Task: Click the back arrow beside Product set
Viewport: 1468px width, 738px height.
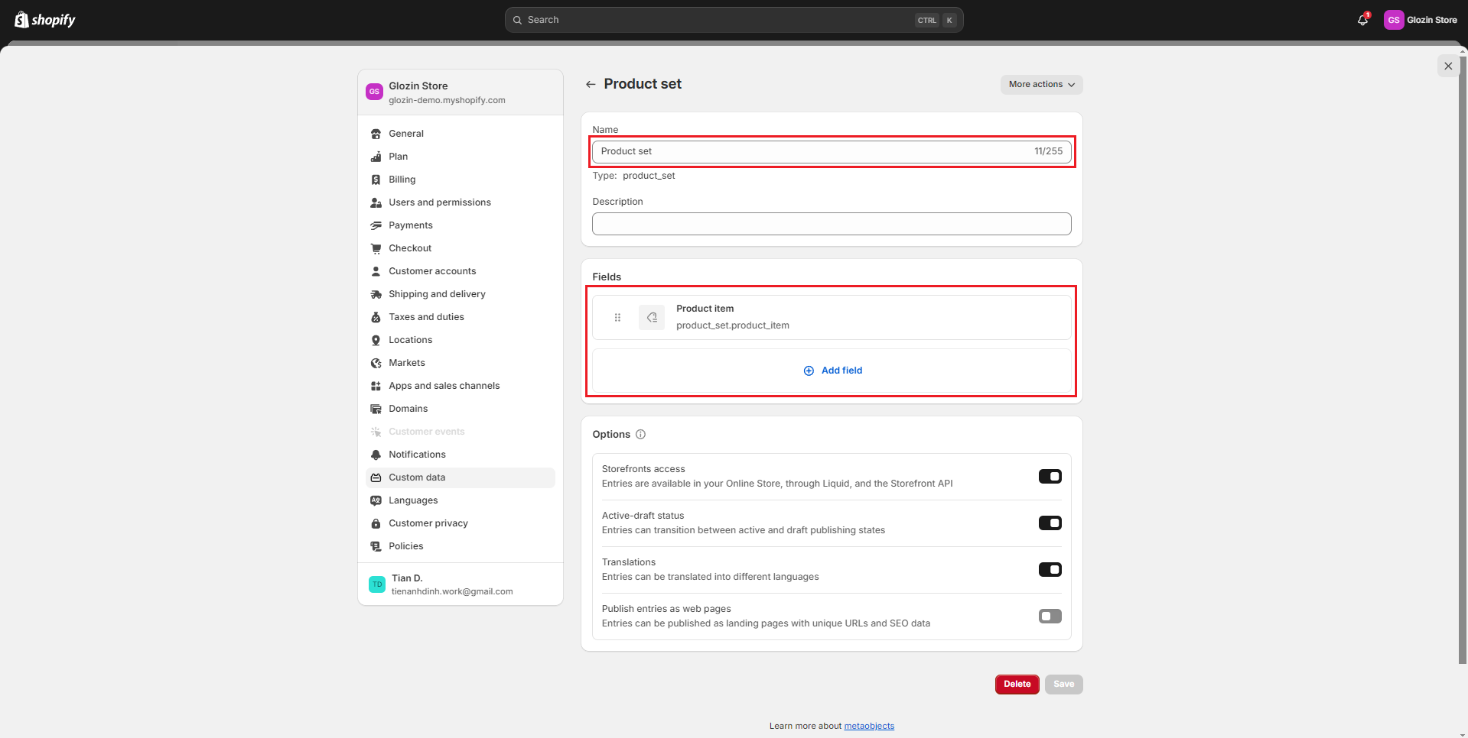Action: click(x=591, y=84)
